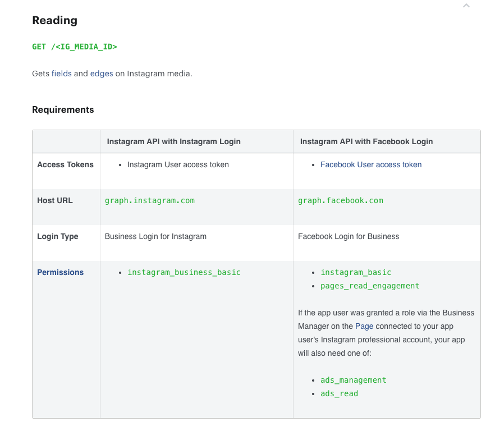
Task: Open the "edges" link
Action: pyautogui.click(x=102, y=74)
